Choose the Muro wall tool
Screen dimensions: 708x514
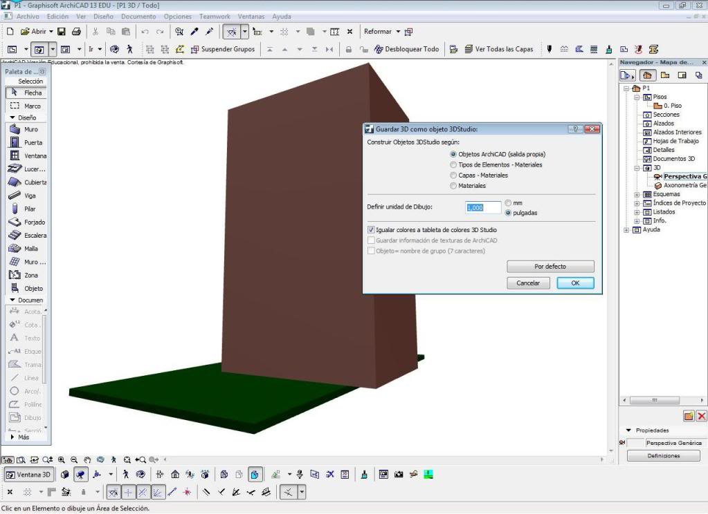point(26,129)
